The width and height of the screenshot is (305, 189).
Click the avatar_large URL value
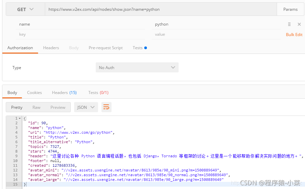click(x=144, y=180)
